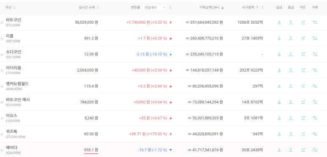Open withdrawal for Bitcoin BTC/KRW
The image size is (327, 157).
tap(291, 22)
